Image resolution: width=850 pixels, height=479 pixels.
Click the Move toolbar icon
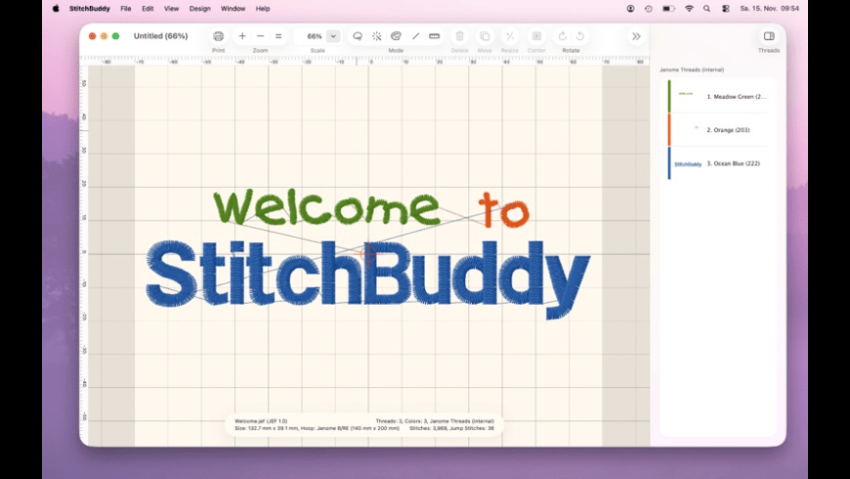pyautogui.click(x=485, y=36)
